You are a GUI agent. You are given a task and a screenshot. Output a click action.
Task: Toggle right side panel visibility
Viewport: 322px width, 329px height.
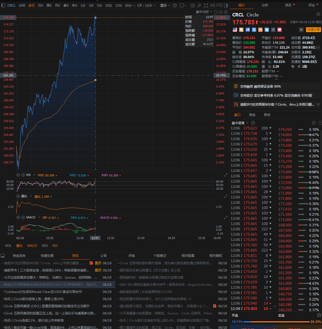click(x=226, y=5)
